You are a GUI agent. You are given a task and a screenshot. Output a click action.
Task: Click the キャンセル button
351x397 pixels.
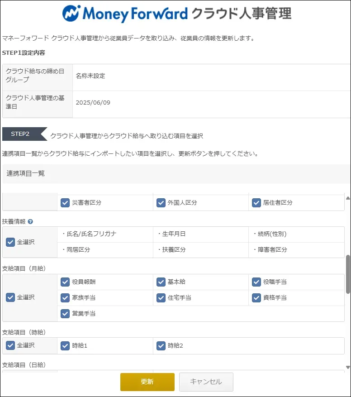click(x=206, y=382)
